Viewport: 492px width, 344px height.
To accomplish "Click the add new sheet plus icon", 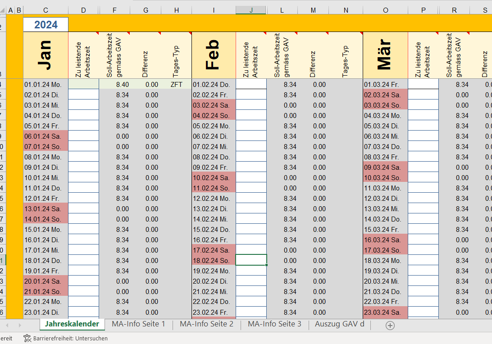I will [x=390, y=325].
